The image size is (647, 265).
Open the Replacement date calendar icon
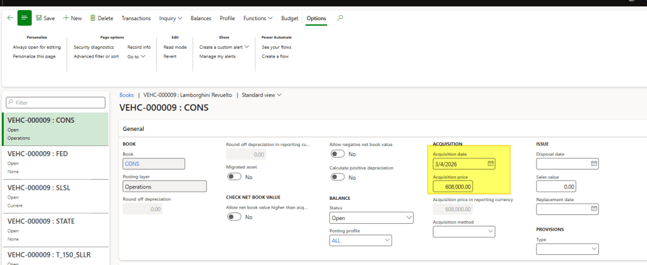coord(593,209)
